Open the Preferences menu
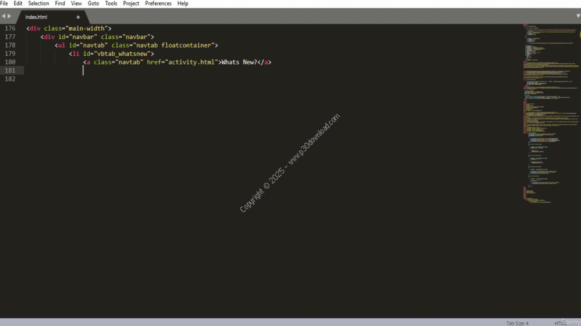This screenshot has height=326, width=581. pos(158,3)
